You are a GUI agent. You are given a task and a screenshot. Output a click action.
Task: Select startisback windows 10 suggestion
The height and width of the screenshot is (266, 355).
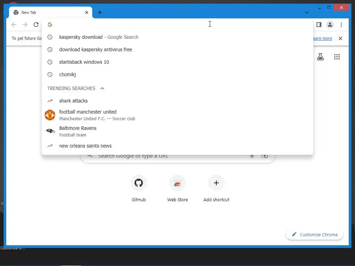pos(177,62)
